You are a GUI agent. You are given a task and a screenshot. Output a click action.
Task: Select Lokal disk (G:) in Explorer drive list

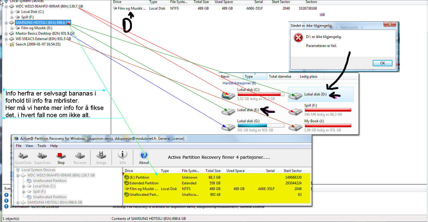252,126
